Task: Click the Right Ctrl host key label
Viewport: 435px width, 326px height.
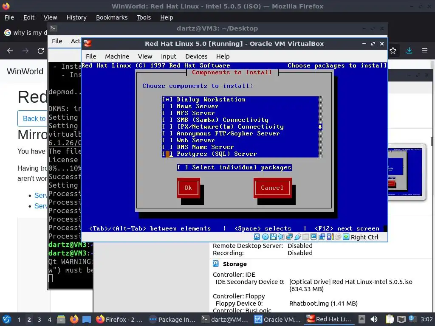Action: click(x=364, y=237)
